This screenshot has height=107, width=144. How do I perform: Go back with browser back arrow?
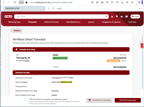(4, 2)
